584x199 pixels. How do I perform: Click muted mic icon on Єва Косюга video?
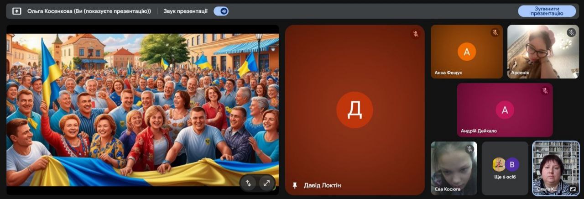[x=469, y=149]
